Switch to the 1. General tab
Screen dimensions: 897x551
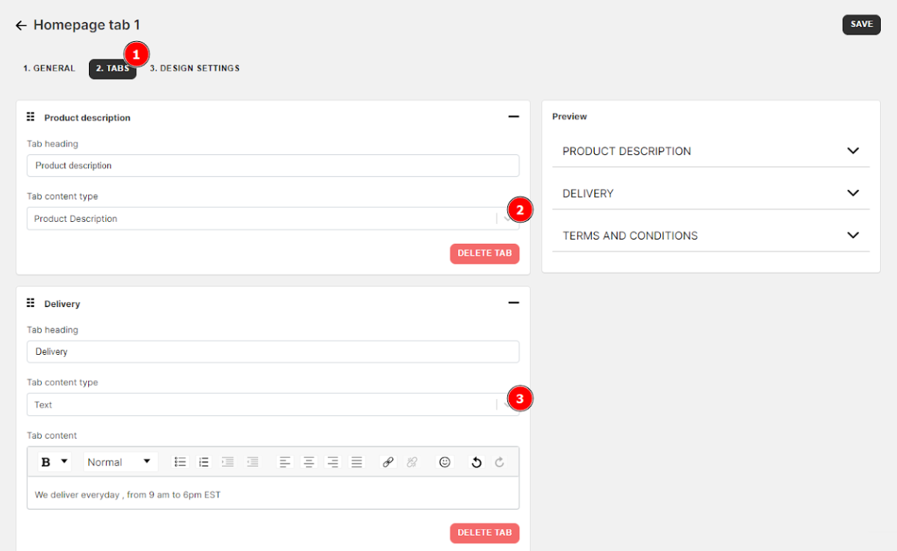[49, 68]
